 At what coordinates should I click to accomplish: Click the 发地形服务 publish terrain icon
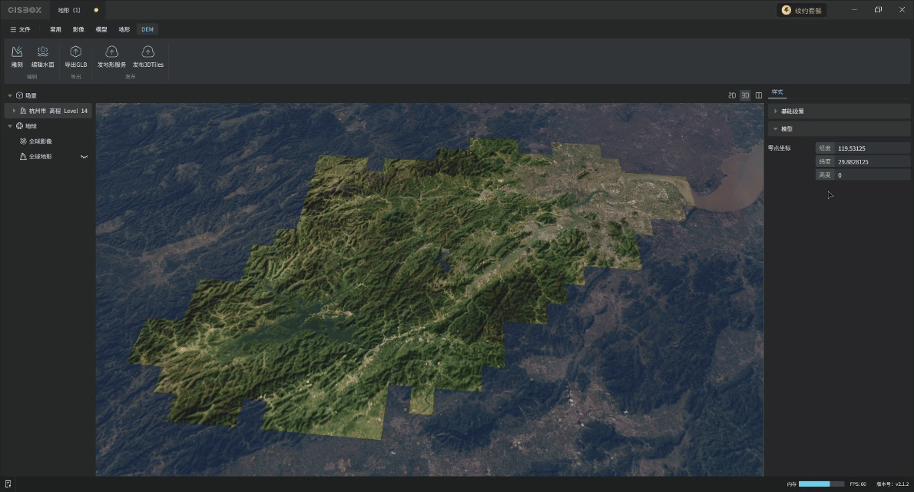pyautogui.click(x=111, y=52)
